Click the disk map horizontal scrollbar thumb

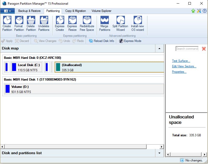(x=75, y=147)
